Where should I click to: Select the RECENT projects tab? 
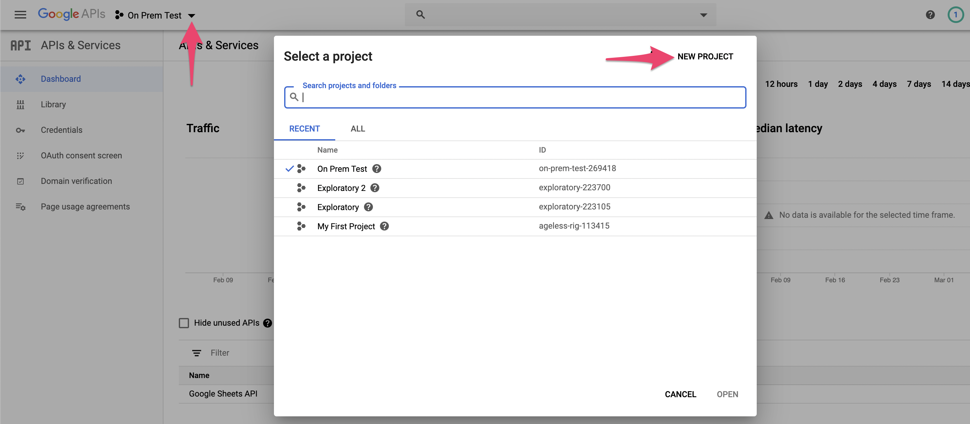[x=304, y=129]
